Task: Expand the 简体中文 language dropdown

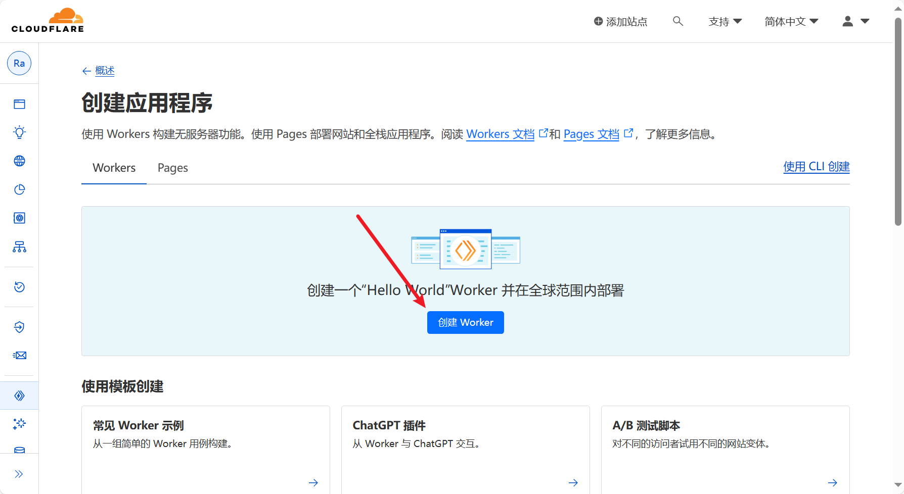Action: [x=791, y=21]
